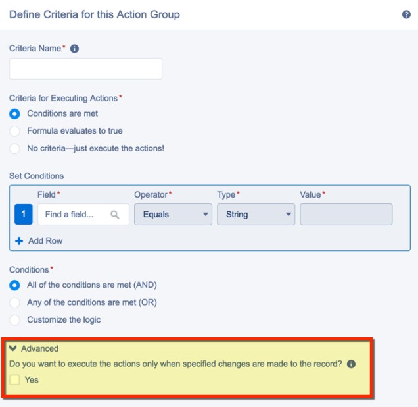Collapse the Advanced section chevron

click(13, 348)
